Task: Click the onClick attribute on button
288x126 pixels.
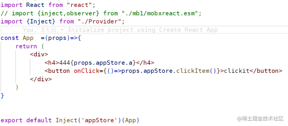Action: (87, 71)
